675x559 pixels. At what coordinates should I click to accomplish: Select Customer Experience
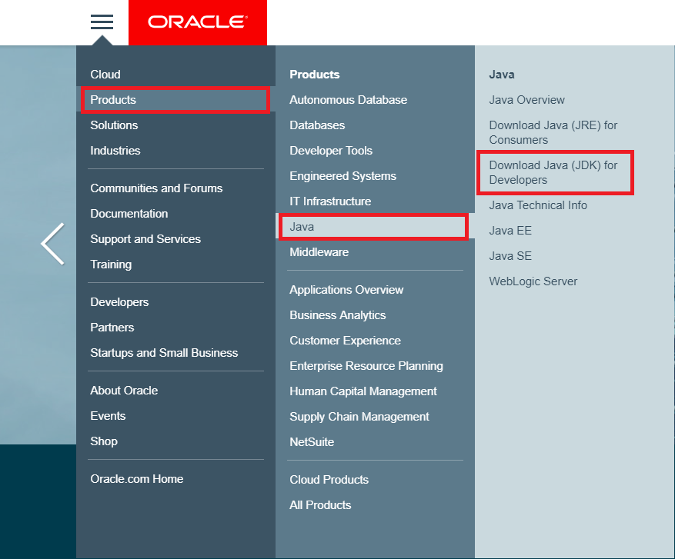(x=346, y=341)
